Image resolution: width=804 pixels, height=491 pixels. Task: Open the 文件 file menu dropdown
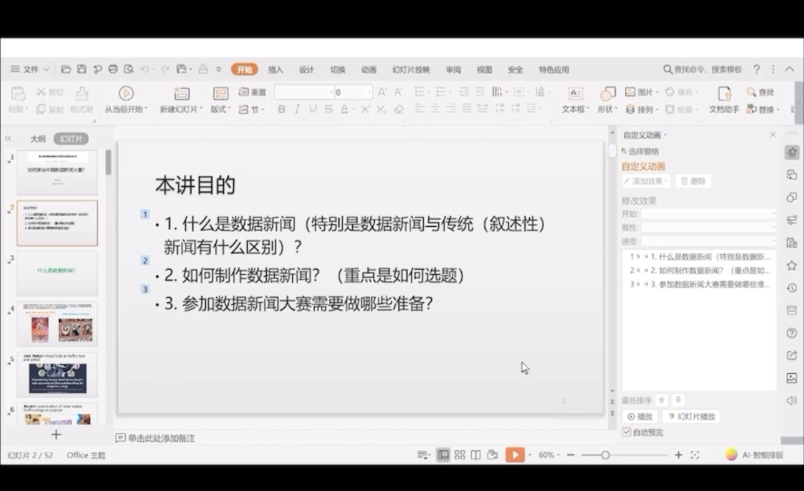tap(30, 69)
